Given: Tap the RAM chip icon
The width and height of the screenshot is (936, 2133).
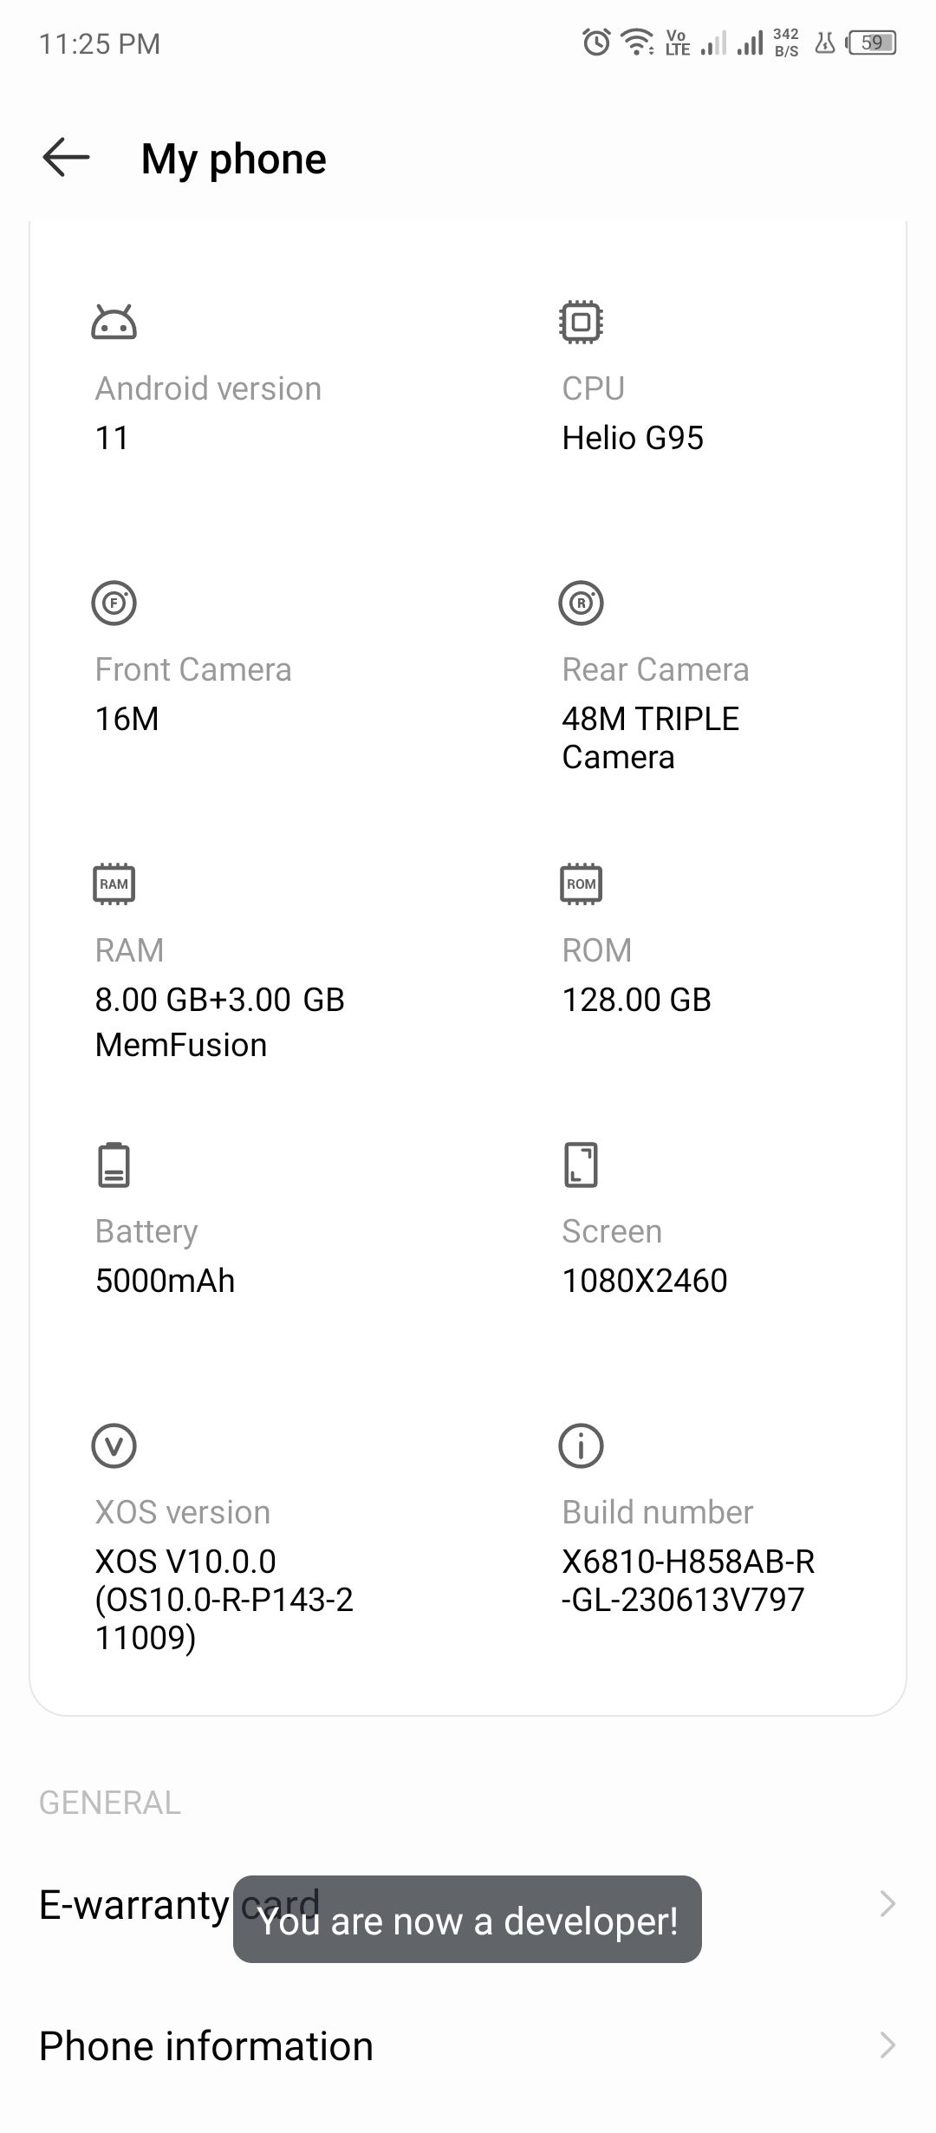Looking at the screenshot, I should click(x=114, y=884).
